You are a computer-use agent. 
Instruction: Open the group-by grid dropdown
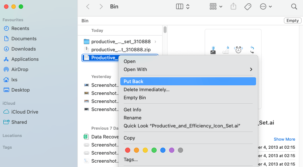[x=216, y=7]
